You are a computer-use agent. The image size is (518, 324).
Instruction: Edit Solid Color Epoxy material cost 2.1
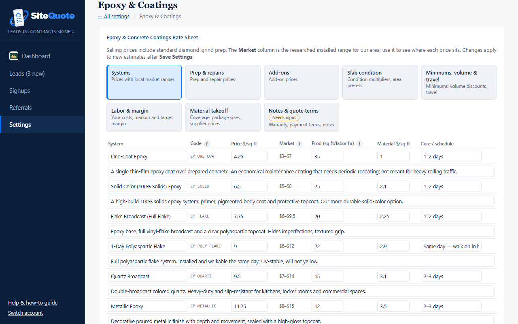pyautogui.click(x=393, y=187)
